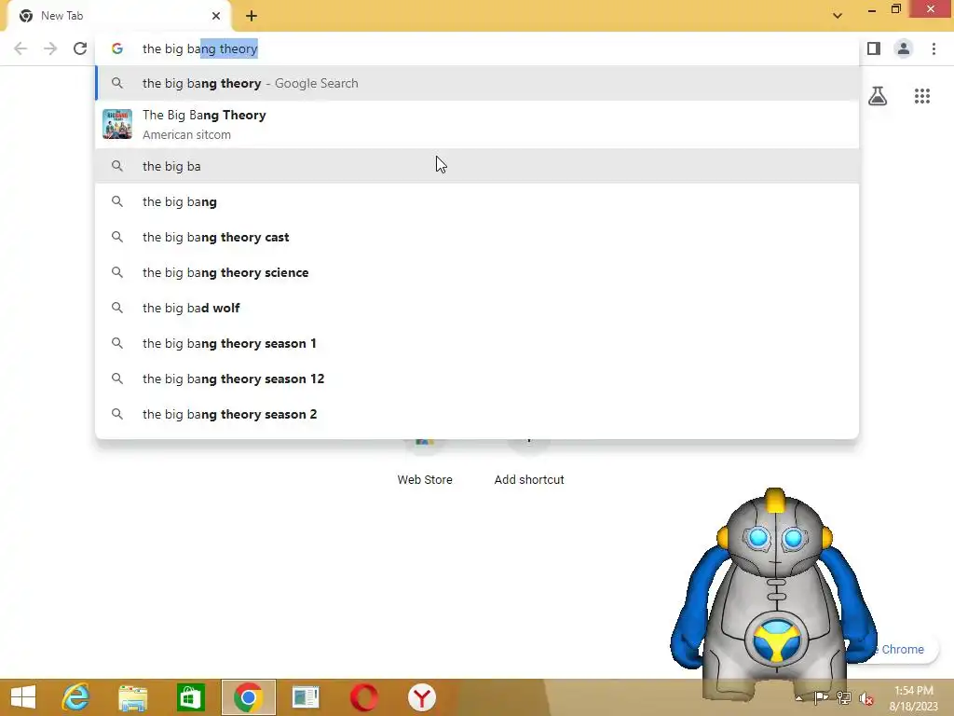Expand the tab search chevron

coord(838,16)
